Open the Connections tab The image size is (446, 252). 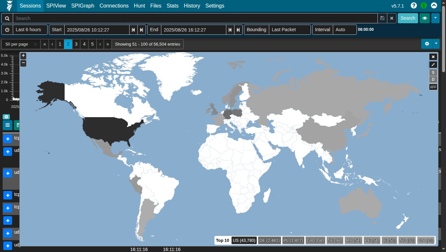click(114, 6)
